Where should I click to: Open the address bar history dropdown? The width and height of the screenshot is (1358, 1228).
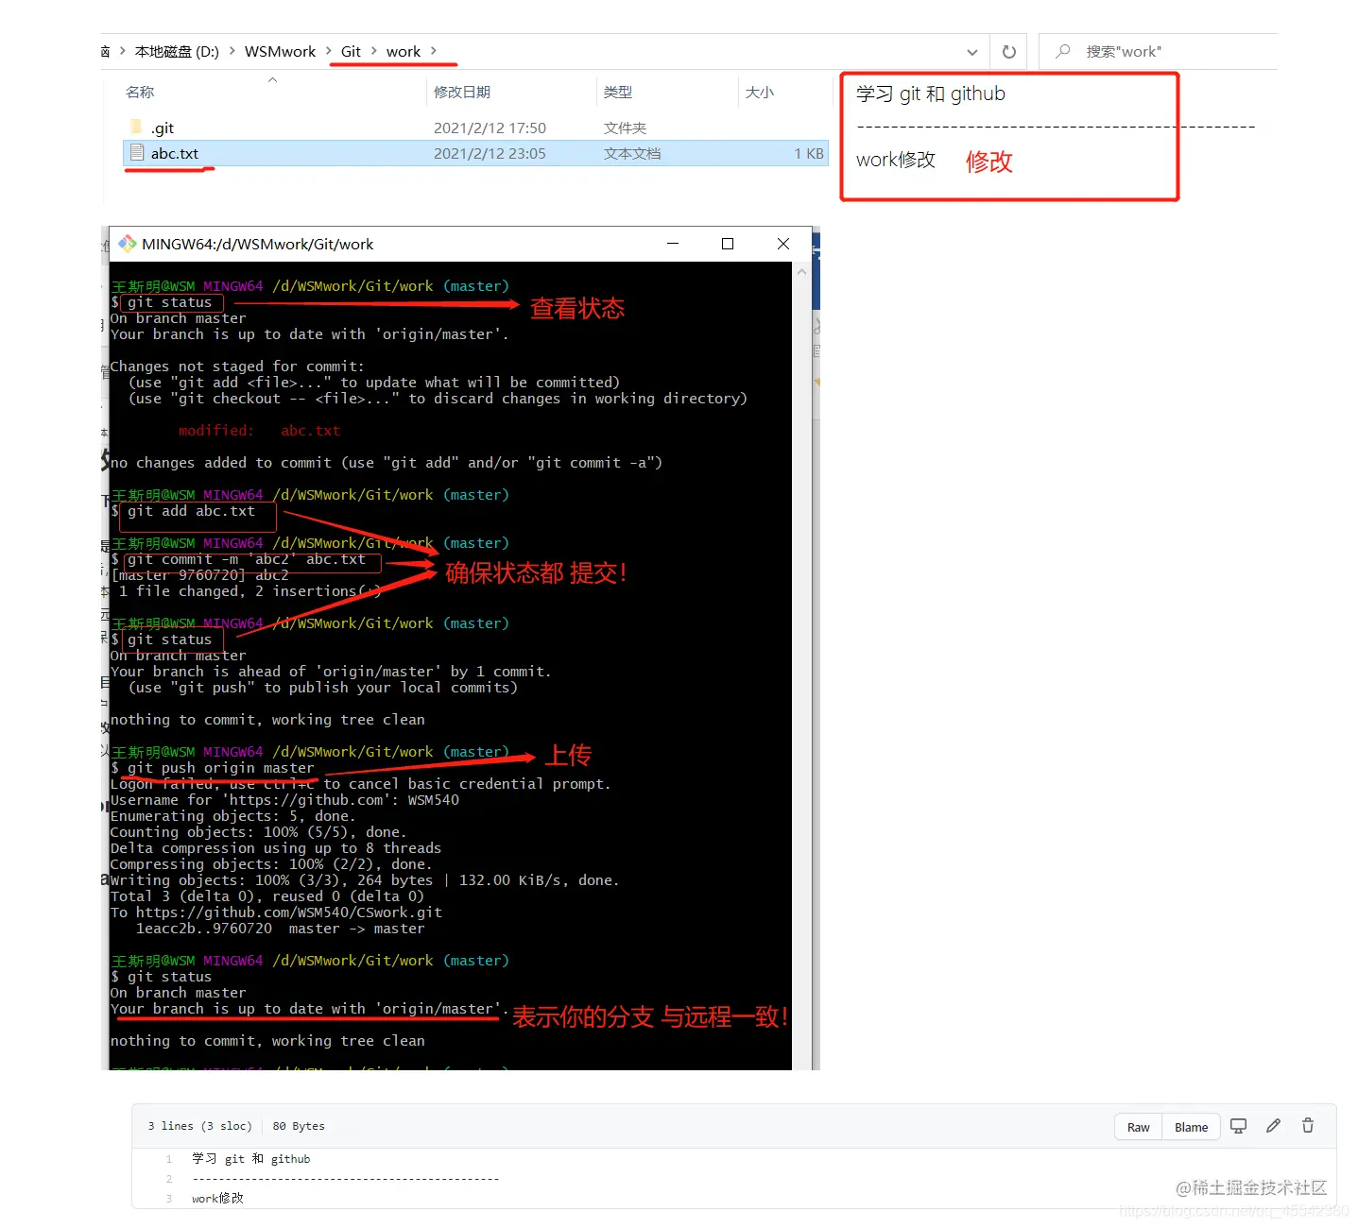click(x=971, y=52)
